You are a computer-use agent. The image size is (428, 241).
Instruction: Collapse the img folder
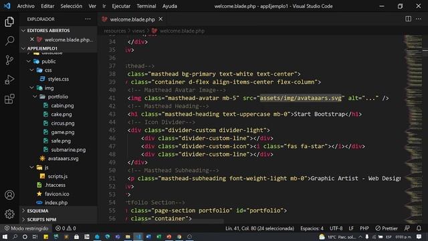[x=32, y=88]
